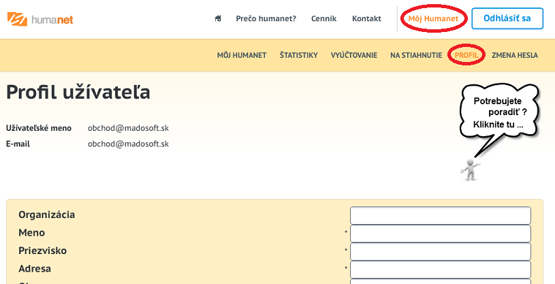
Task: Open the ŠTATISTIKY tab
Action: 298,55
